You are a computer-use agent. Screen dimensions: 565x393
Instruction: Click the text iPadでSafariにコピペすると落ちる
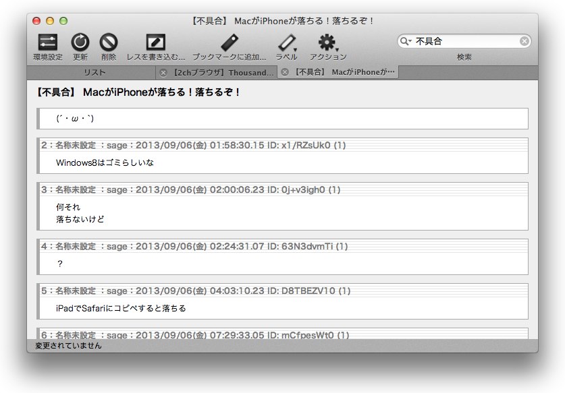(x=121, y=308)
